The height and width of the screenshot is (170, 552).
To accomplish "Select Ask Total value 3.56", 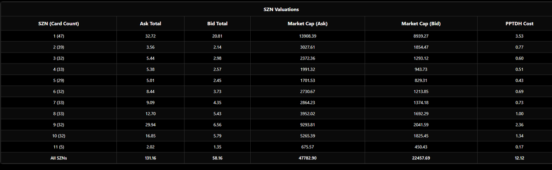I will point(150,47).
